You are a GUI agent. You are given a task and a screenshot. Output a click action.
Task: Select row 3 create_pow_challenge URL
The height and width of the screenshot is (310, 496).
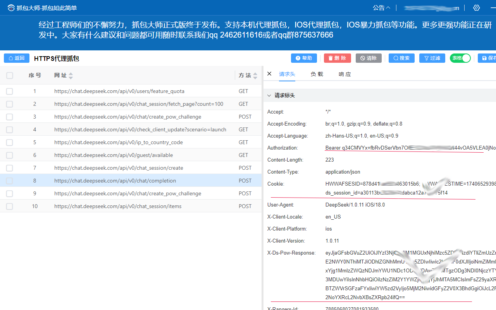pos(127,117)
